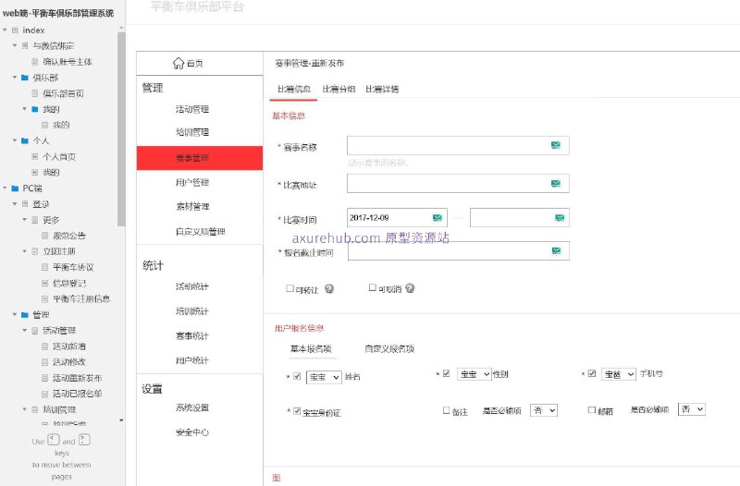Open the 宝宝 dropdown beside 姓名

pyautogui.click(x=324, y=377)
